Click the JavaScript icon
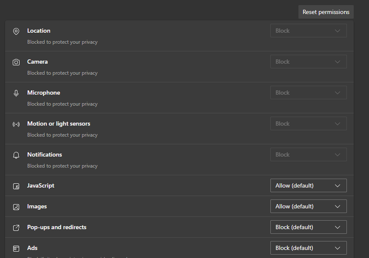369x258 pixels. [16, 186]
